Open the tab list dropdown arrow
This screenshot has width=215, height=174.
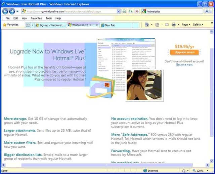pyautogui.click(x=32, y=25)
